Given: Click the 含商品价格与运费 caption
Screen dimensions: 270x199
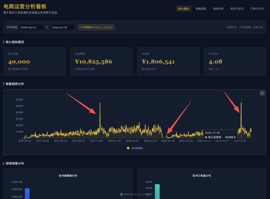Looking at the screenshot, I should click(x=84, y=69).
